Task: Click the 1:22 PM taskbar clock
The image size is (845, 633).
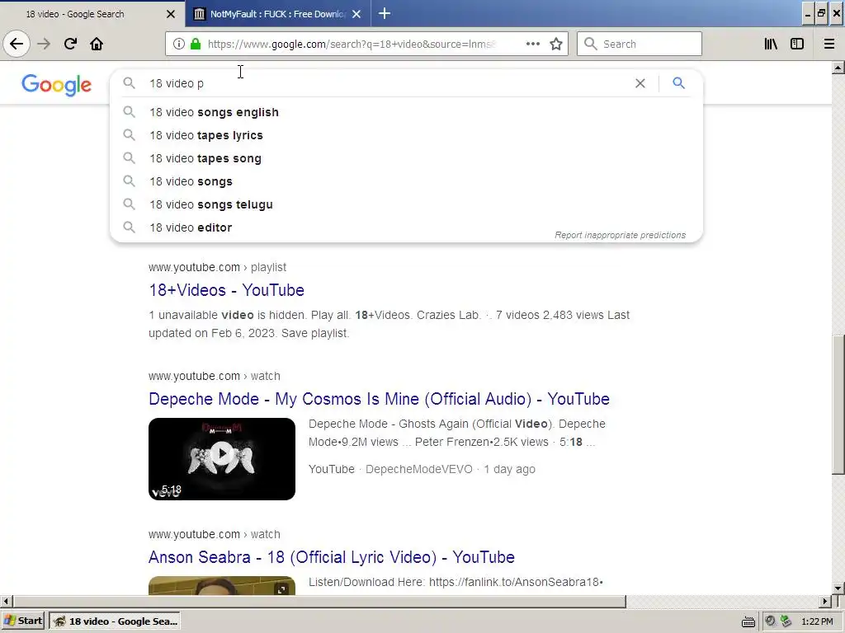Action: click(x=817, y=621)
